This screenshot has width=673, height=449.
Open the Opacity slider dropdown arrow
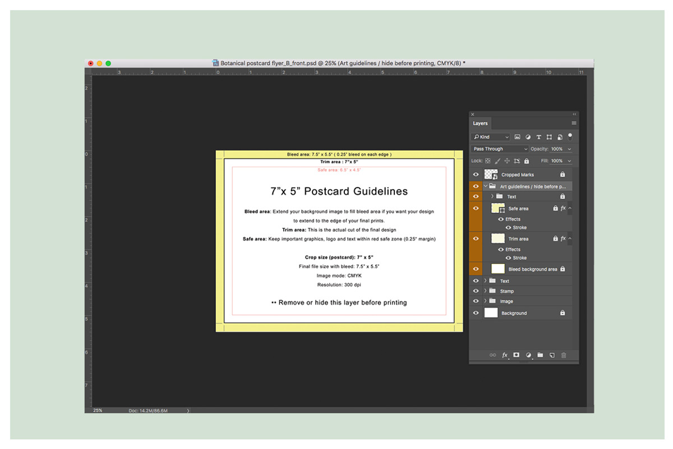[x=569, y=149]
